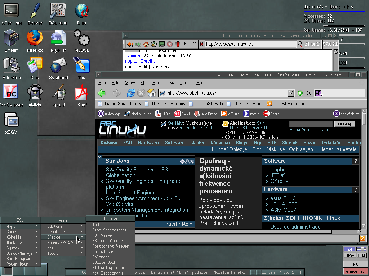Viewport: 369px width, 276px height.
Task: Open The DSL Forums bookmark
Action: tap(165, 104)
